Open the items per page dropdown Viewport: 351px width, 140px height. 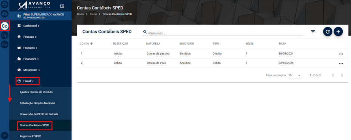pos(295,75)
